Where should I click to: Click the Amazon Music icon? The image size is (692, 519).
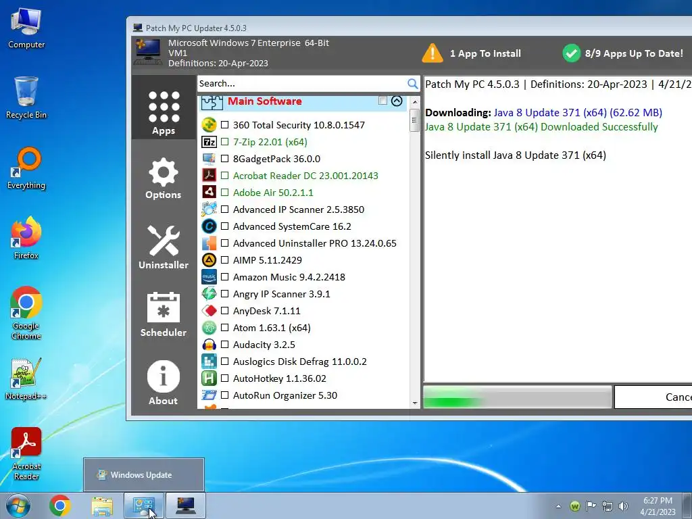pos(209,277)
